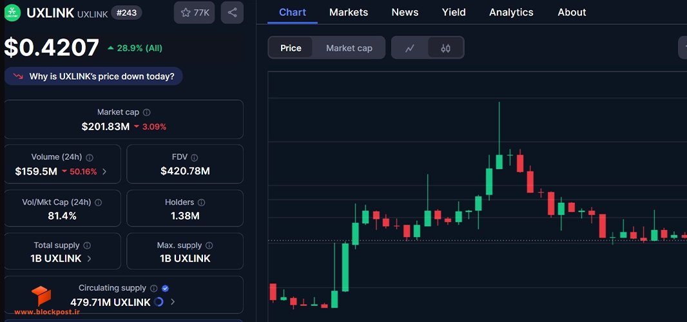Open price change period (All) selector

[135, 48]
